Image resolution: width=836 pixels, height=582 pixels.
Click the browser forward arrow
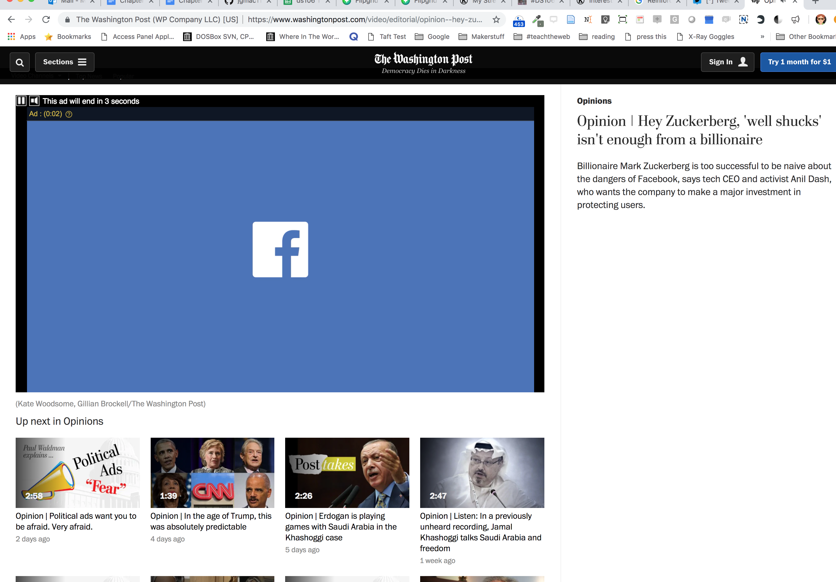point(28,19)
